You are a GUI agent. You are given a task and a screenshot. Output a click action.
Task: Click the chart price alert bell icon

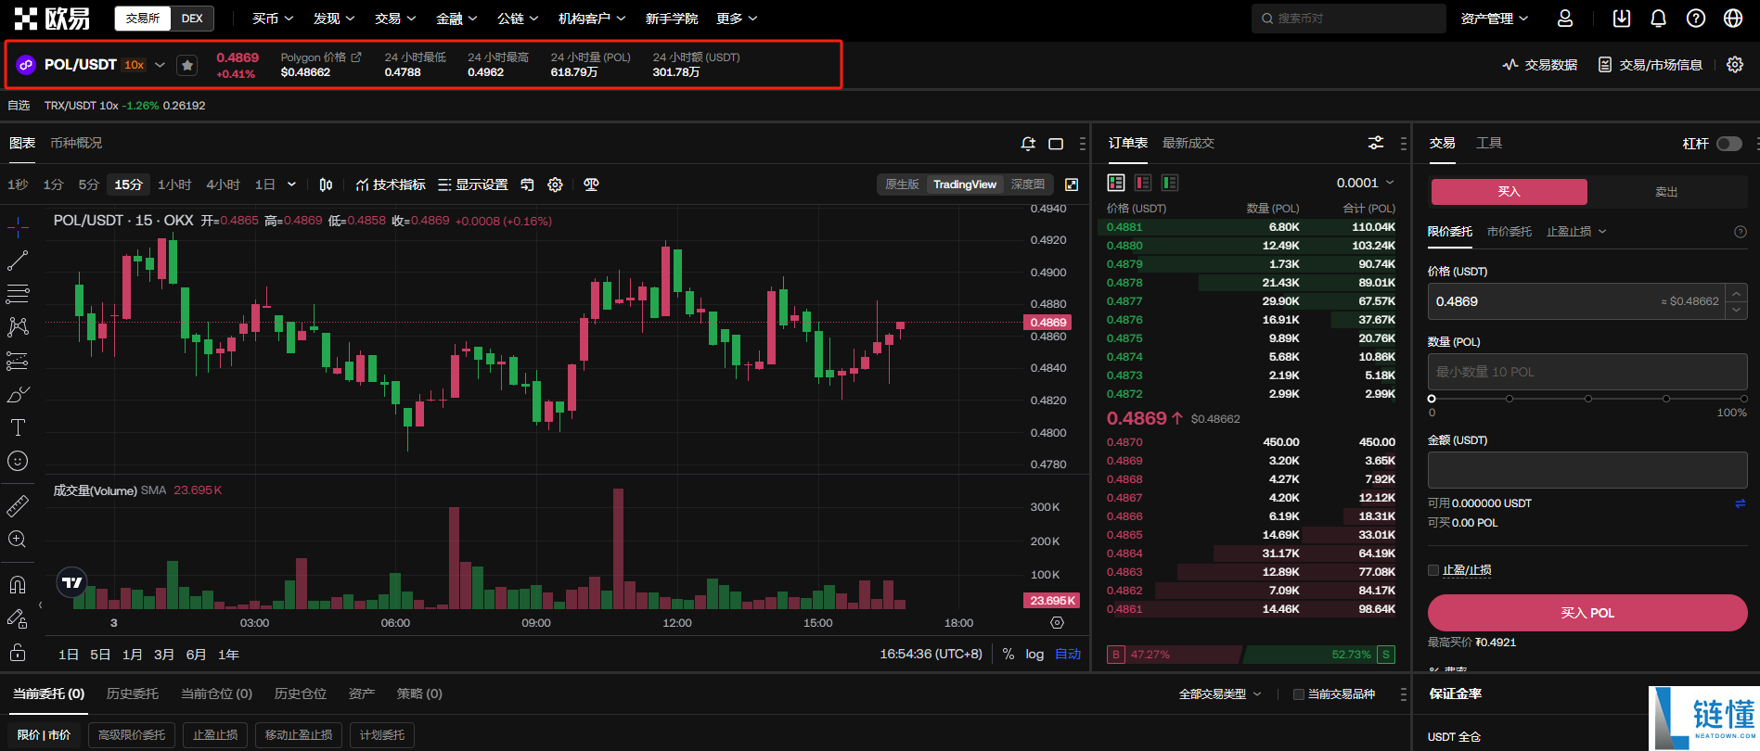1028,144
